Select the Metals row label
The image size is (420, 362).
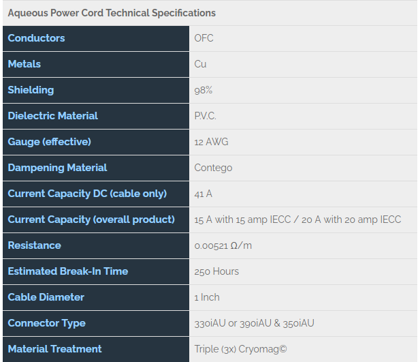[x=25, y=64]
